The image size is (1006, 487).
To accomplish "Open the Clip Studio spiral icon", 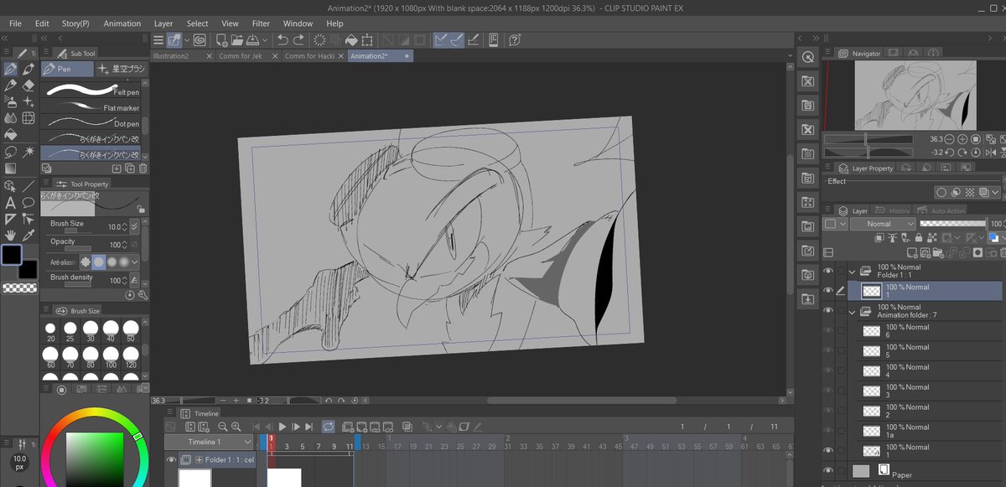I will [x=200, y=39].
